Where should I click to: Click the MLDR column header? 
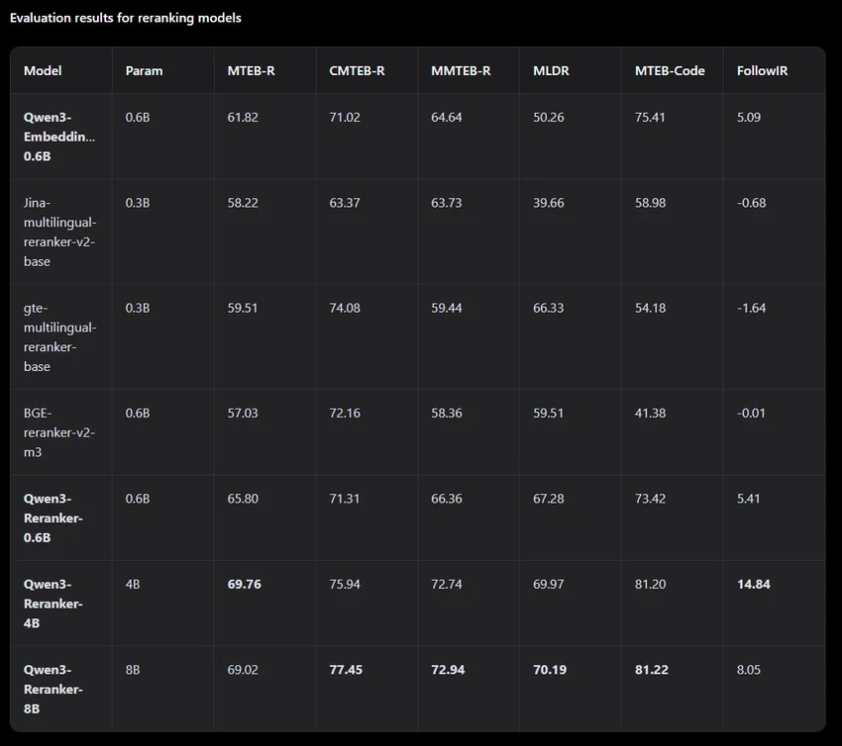[x=551, y=71]
